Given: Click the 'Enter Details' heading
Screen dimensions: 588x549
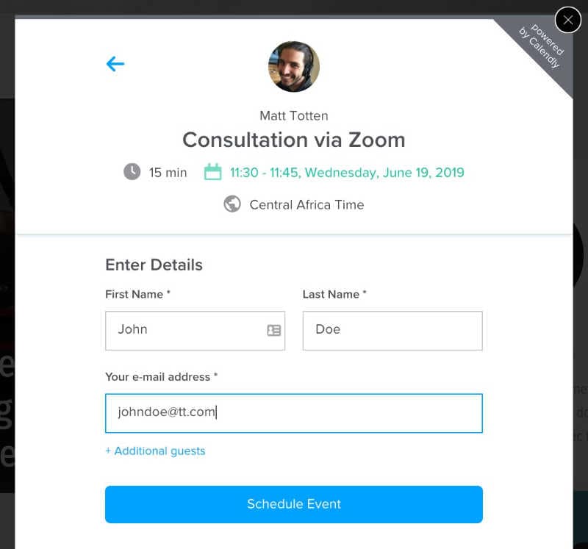Looking at the screenshot, I should pos(154,265).
